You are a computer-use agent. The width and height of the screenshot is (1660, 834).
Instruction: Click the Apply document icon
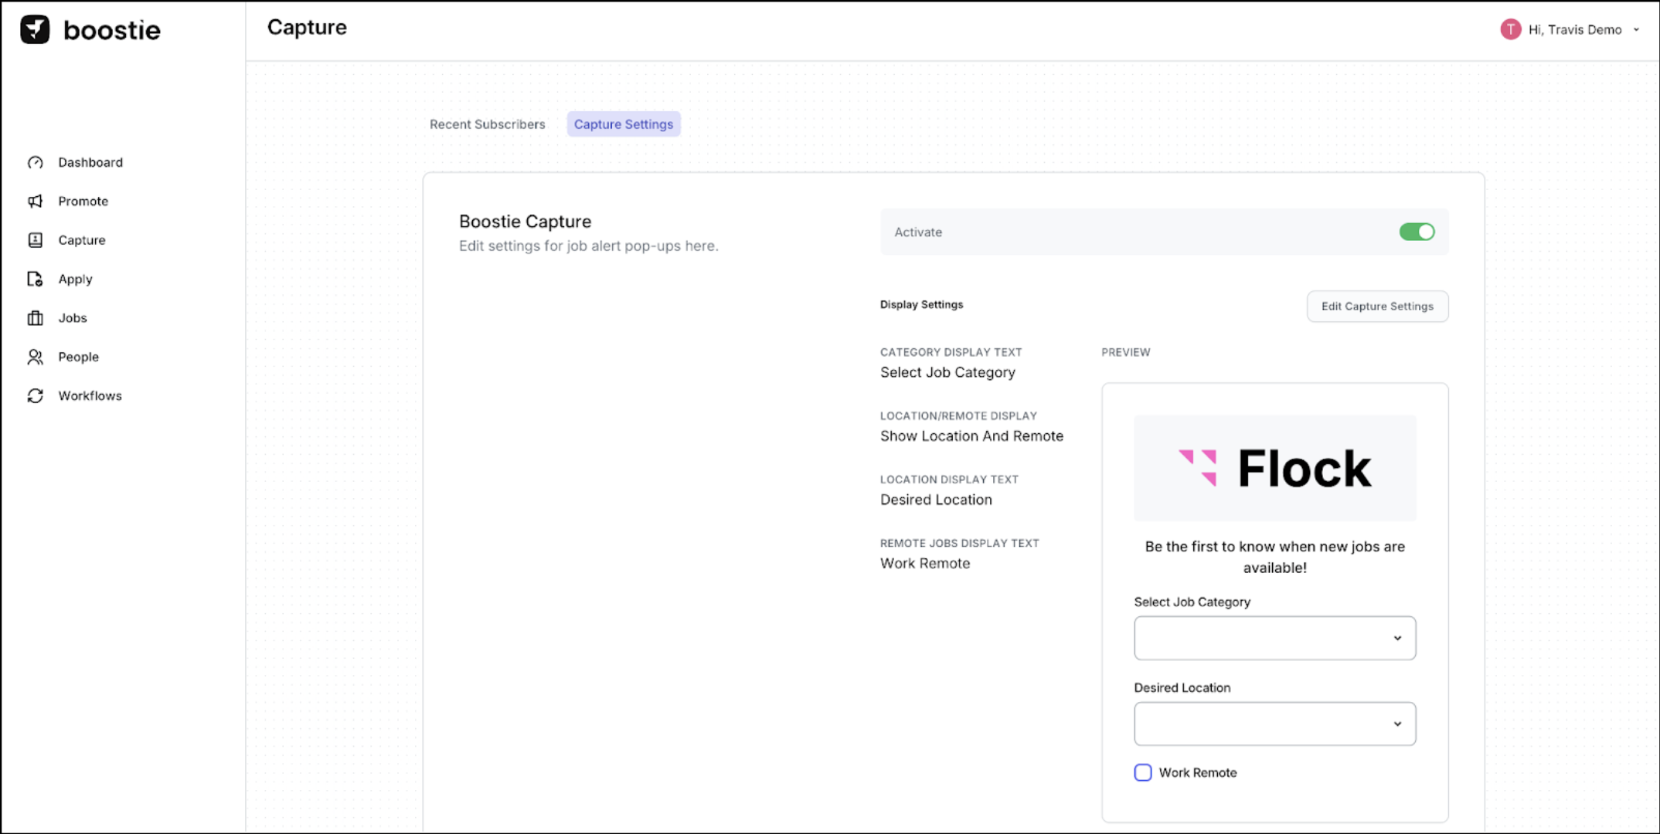pos(36,279)
